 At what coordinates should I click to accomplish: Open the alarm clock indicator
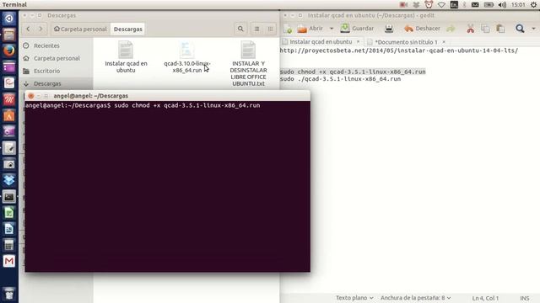429,5
